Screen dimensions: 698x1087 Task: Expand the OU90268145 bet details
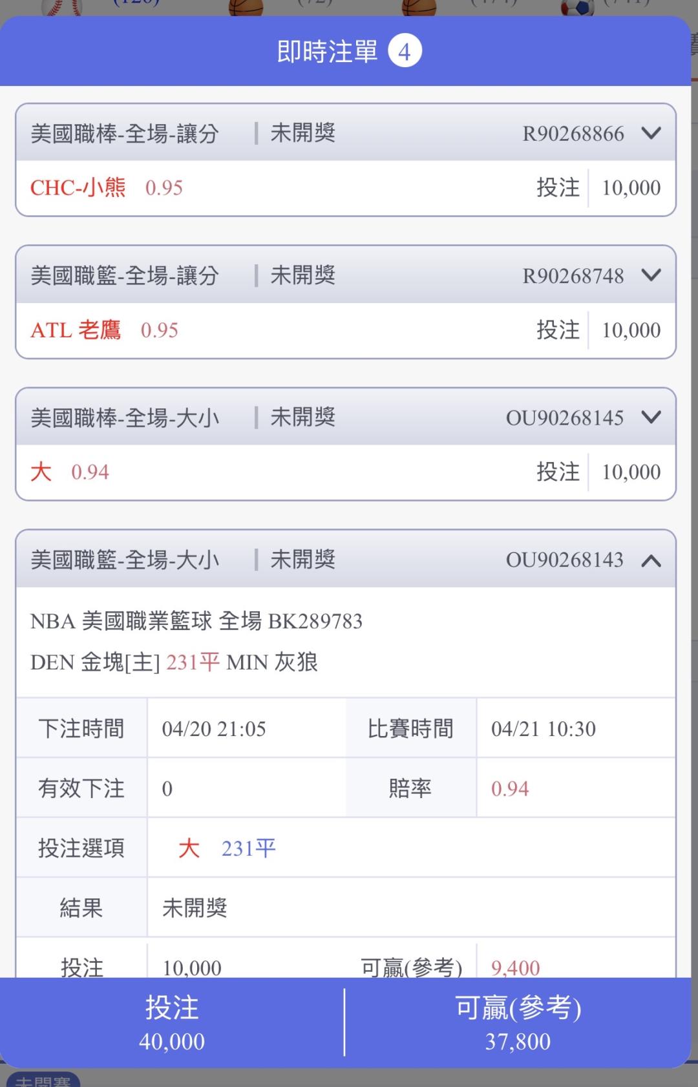coord(651,417)
